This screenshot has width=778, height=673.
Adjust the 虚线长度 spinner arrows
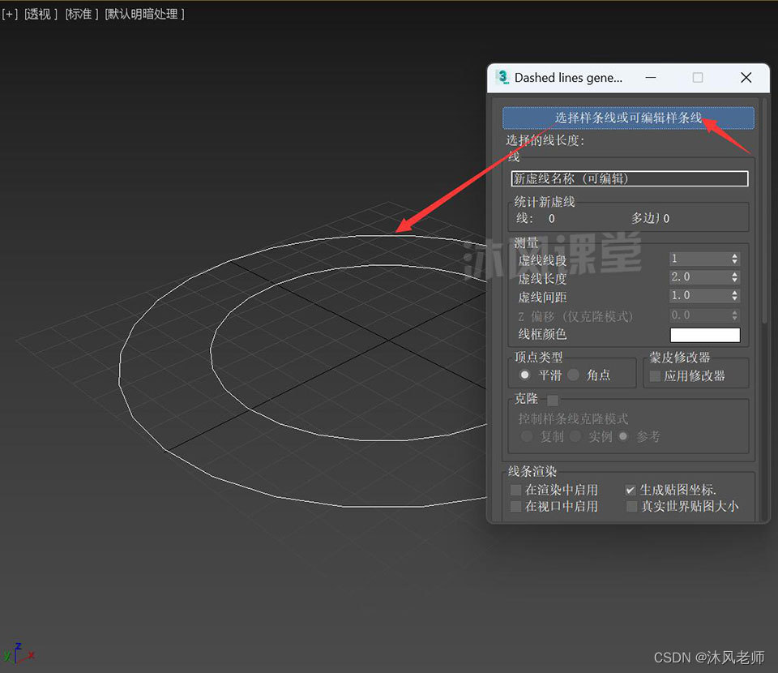pos(735,277)
